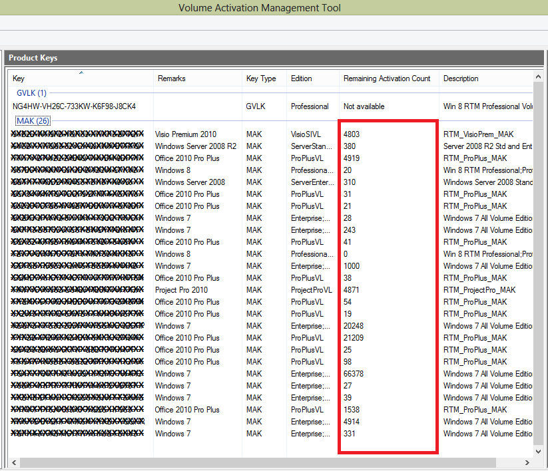Screen dimensions: 548x471
Task: Select GVLK key NG4HW-VH26C-733KW-K6F98-J8CK4
Action: 74,106
